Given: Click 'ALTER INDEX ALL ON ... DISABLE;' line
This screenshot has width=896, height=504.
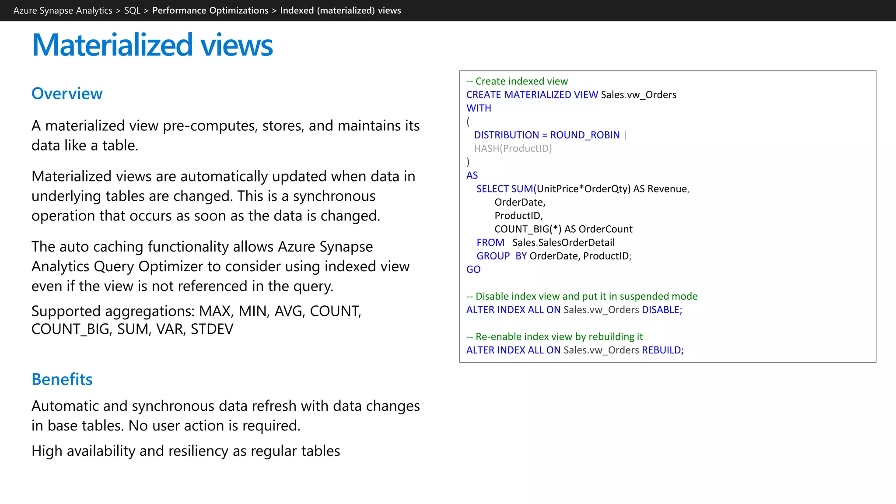Looking at the screenshot, I should 574,310.
